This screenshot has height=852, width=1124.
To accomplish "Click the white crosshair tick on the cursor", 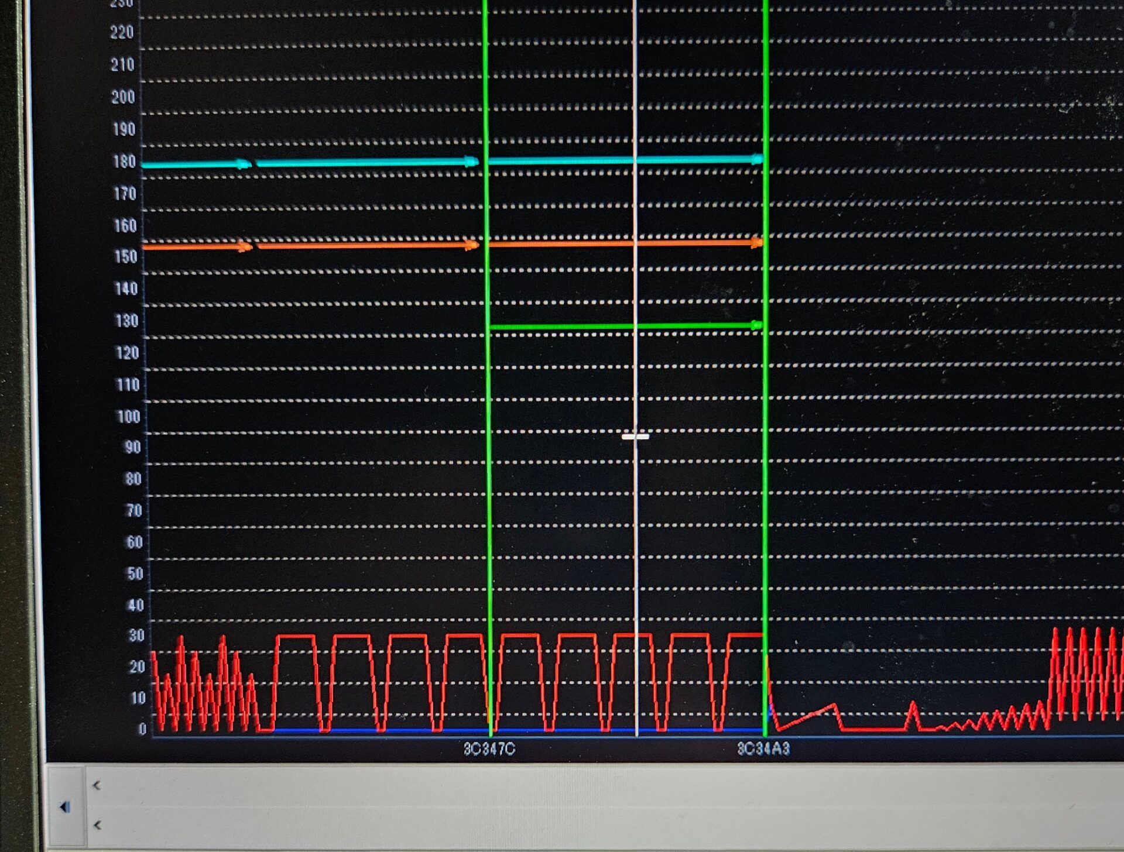I will (636, 437).
